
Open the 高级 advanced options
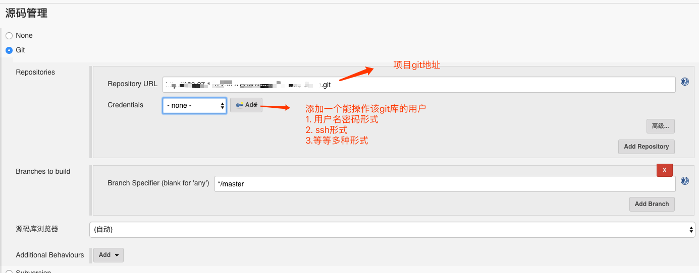pos(660,126)
